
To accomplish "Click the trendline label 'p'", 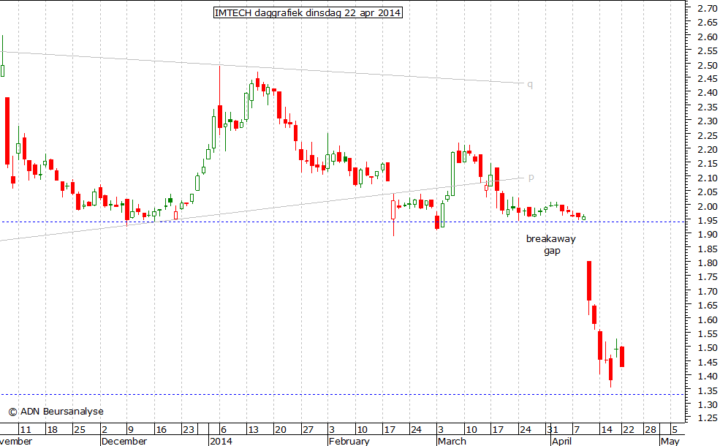I will (x=531, y=177).
